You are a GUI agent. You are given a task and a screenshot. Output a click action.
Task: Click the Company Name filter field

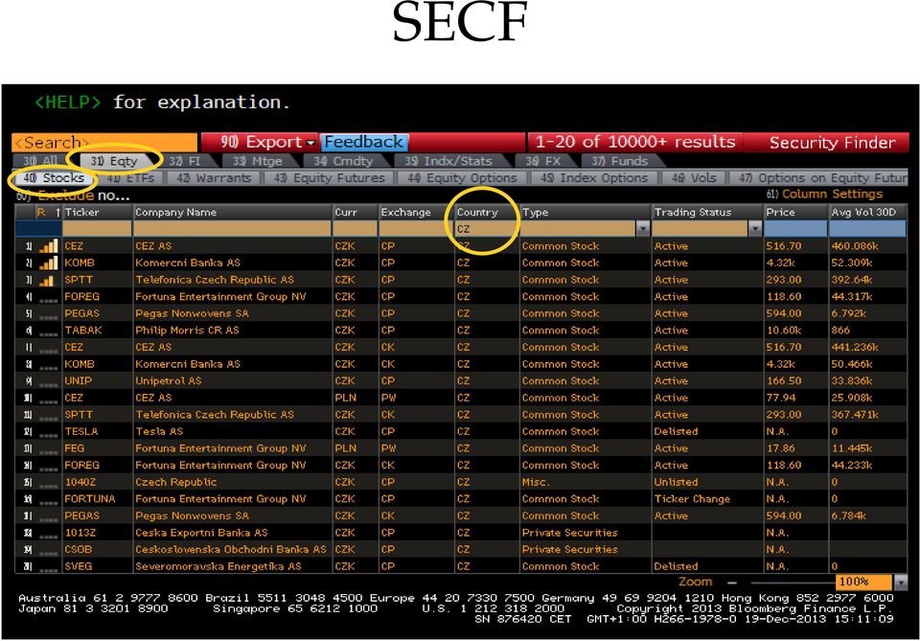(232, 229)
